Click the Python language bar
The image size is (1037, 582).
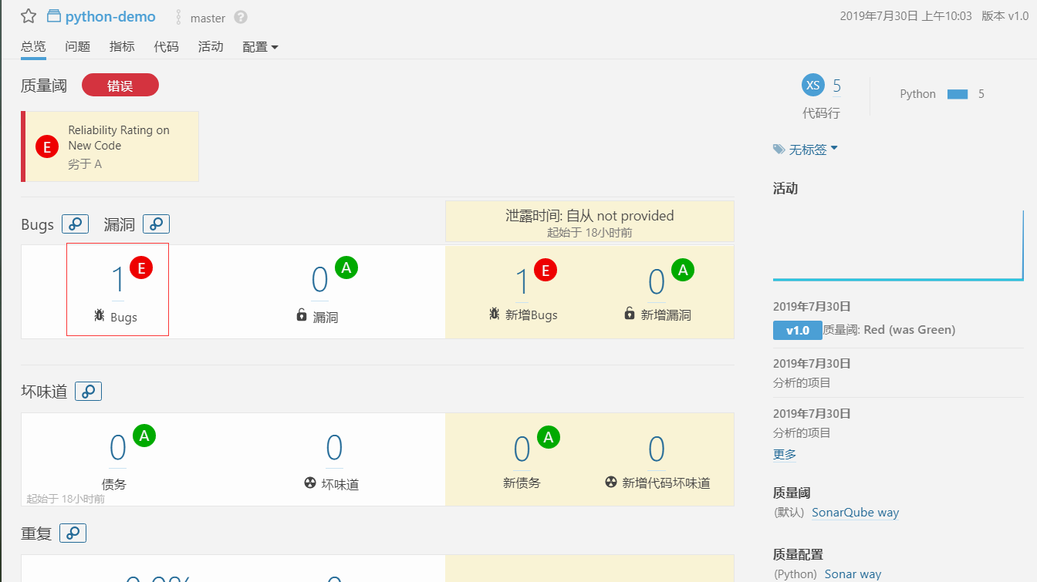point(958,94)
